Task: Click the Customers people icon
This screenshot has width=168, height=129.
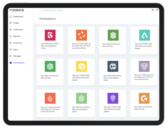Action: (x=11, y=30)
